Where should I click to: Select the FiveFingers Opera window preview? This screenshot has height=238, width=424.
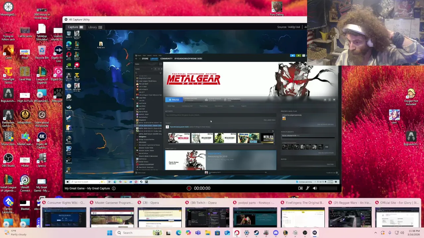(x=303, y=214)
